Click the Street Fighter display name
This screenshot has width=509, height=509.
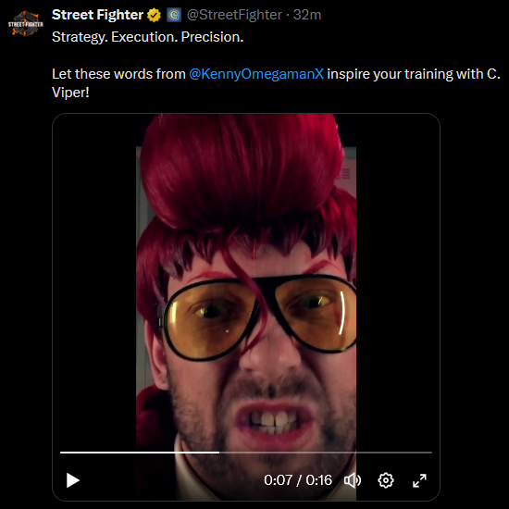pos(97,15)
